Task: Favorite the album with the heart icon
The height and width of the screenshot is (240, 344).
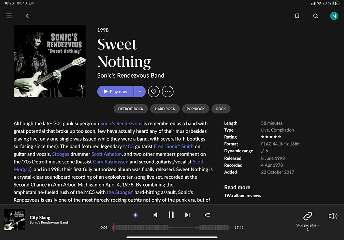Action: pyautogui.click(x=154, y=92)
